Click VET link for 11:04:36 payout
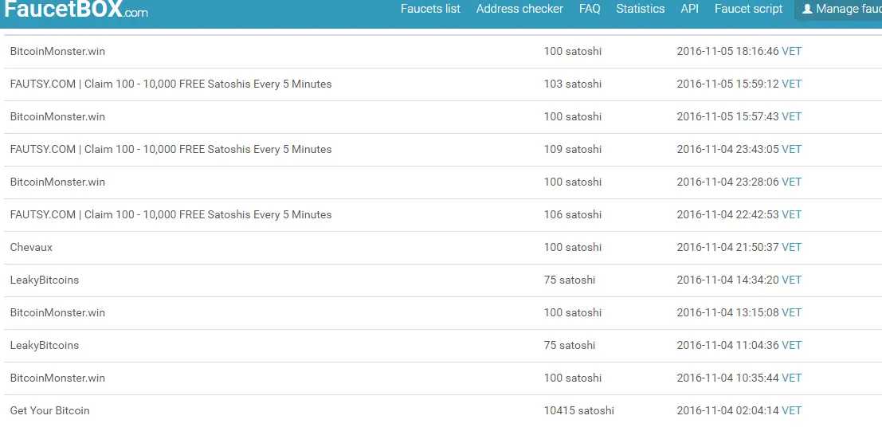882x443 pixels. click(791, 345)
